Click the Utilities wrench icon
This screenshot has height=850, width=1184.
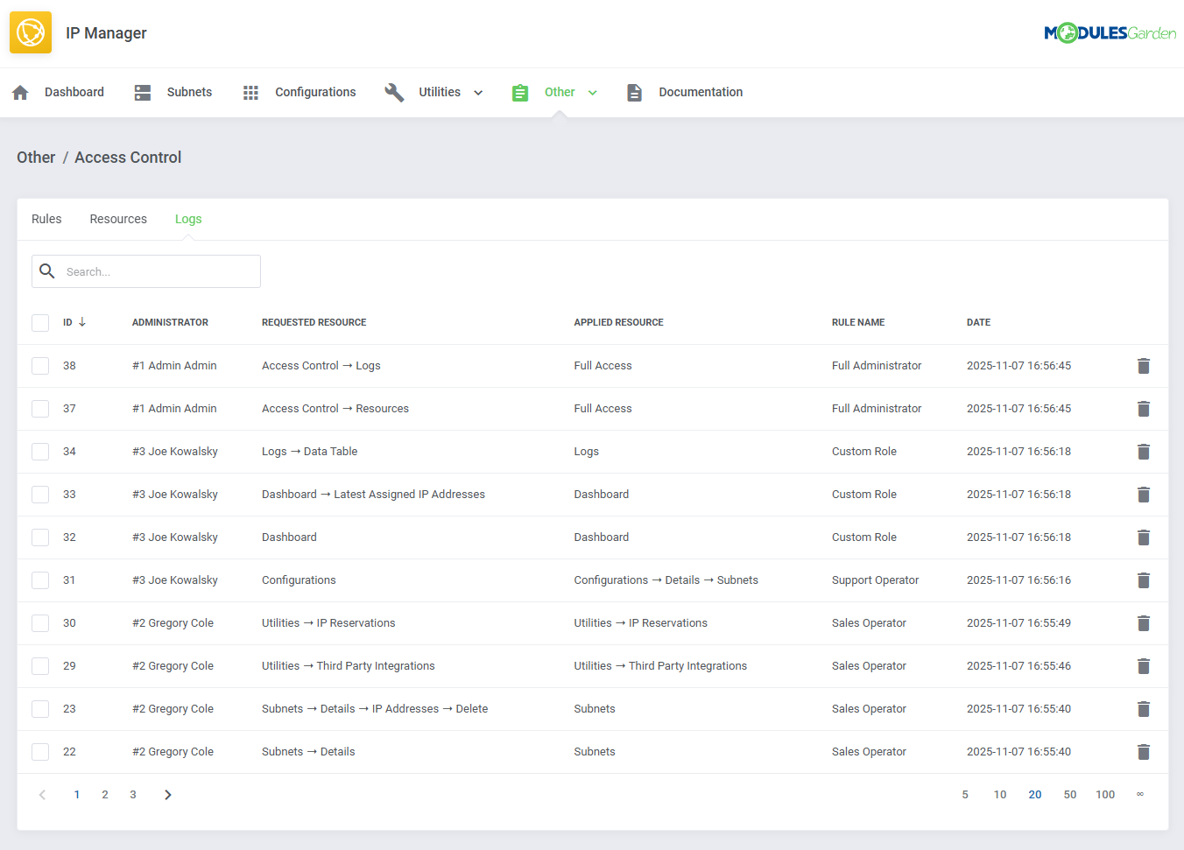point(394,91)
